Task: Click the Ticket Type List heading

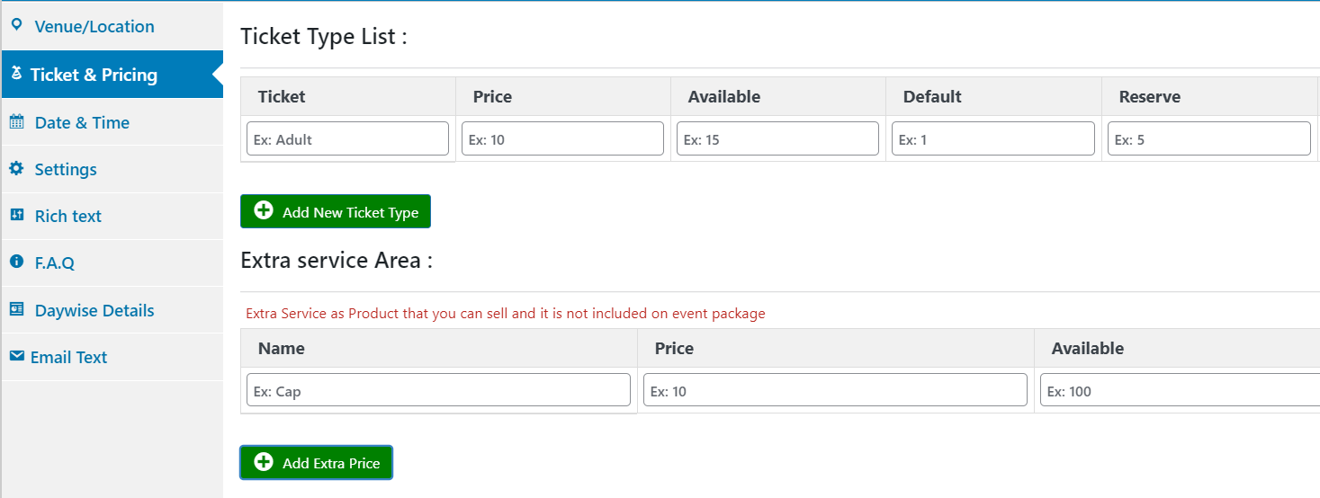Action: tap(324, 37)
